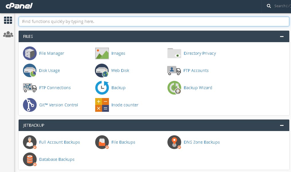
Task: Click the DNS Zone Backups icon
Action: (174, 142)
